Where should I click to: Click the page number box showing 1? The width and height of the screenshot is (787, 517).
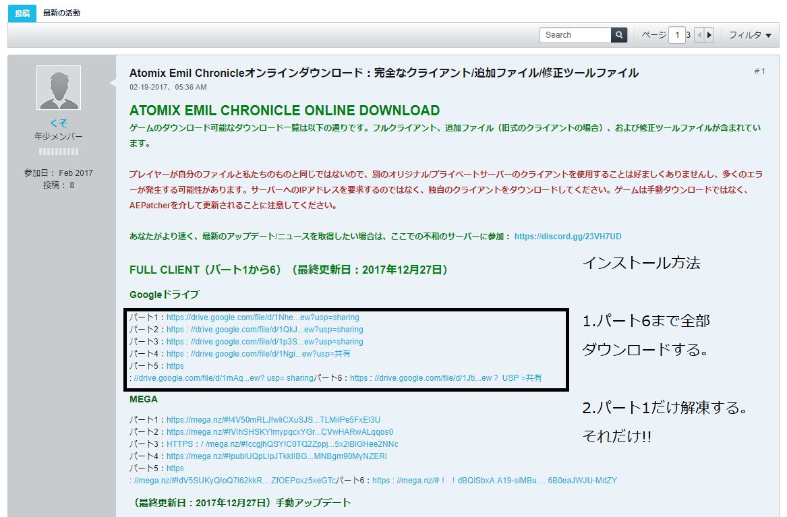click(676, 35)
